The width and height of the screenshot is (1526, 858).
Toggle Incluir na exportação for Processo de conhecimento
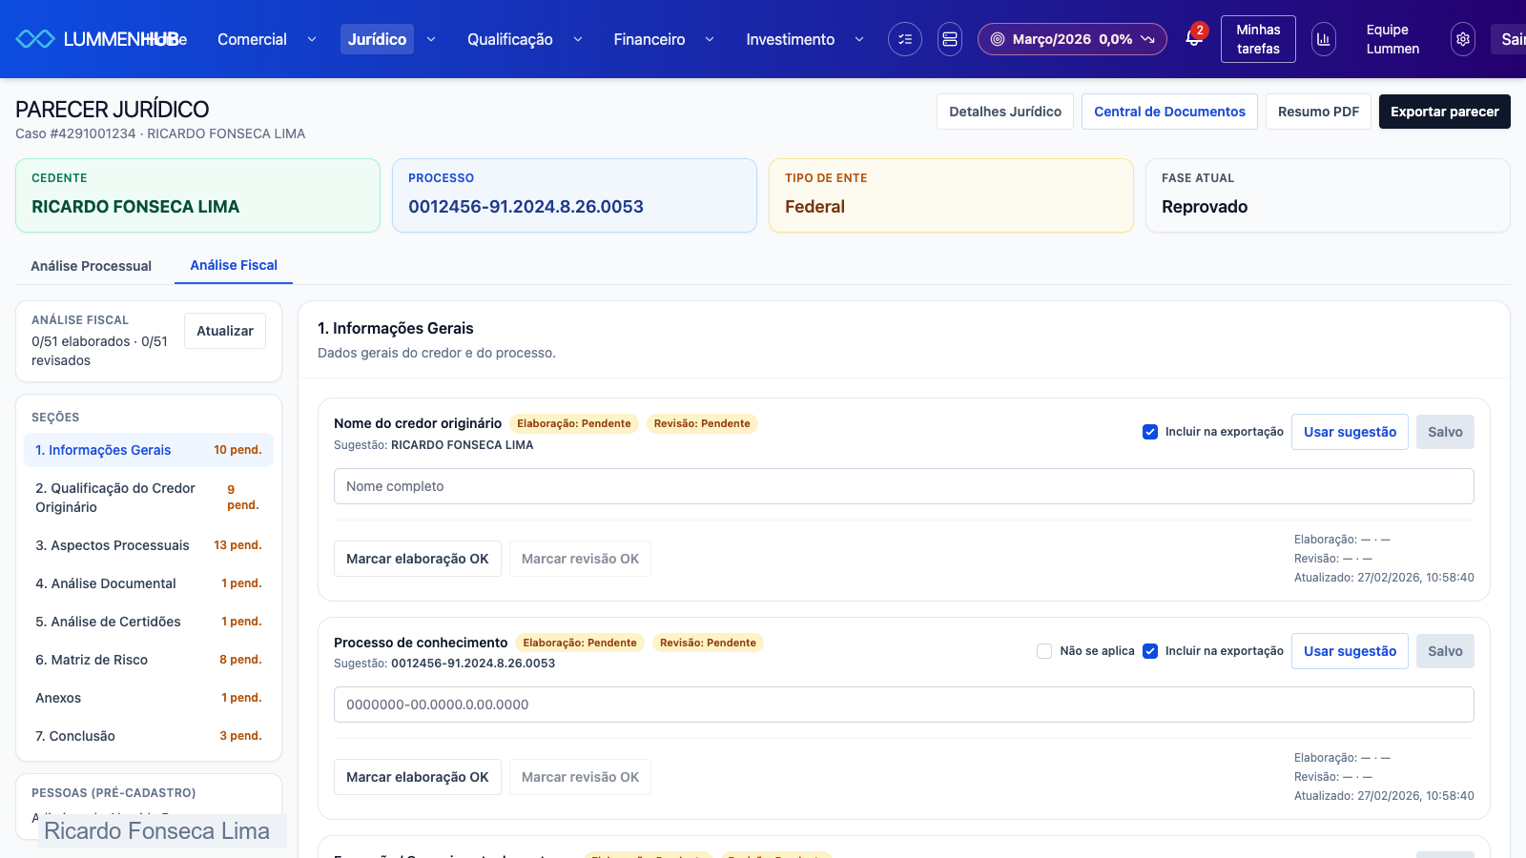1150,651
